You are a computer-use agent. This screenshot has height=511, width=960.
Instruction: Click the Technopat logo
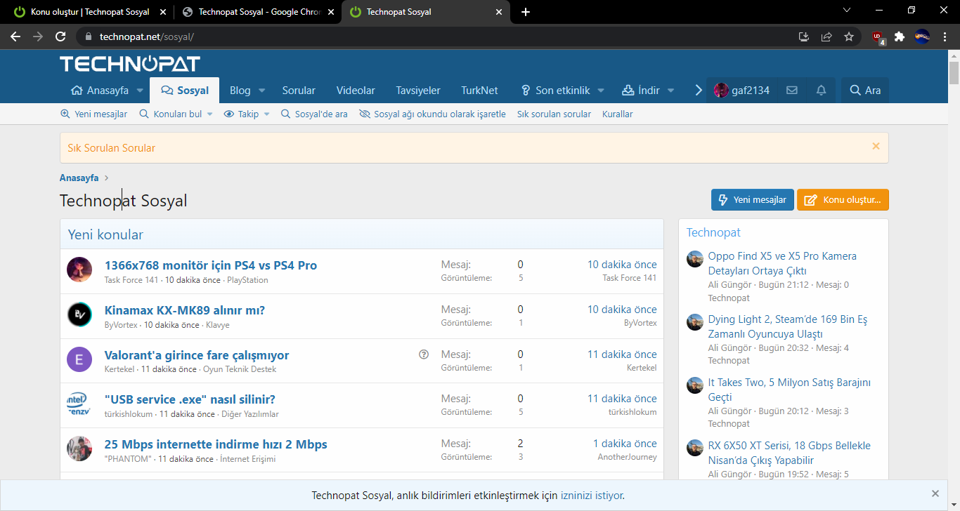pyautogui.click(x=130, y=64)
